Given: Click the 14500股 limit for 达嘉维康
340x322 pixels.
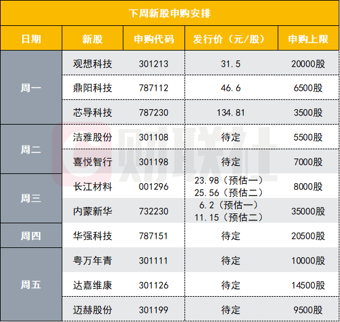Looking at the screenshot, I should (x=308, y=285).
